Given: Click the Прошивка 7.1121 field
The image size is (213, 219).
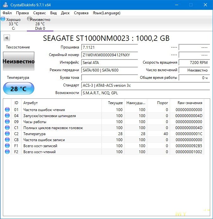Looking at the screenshot, I should [109, 47].
